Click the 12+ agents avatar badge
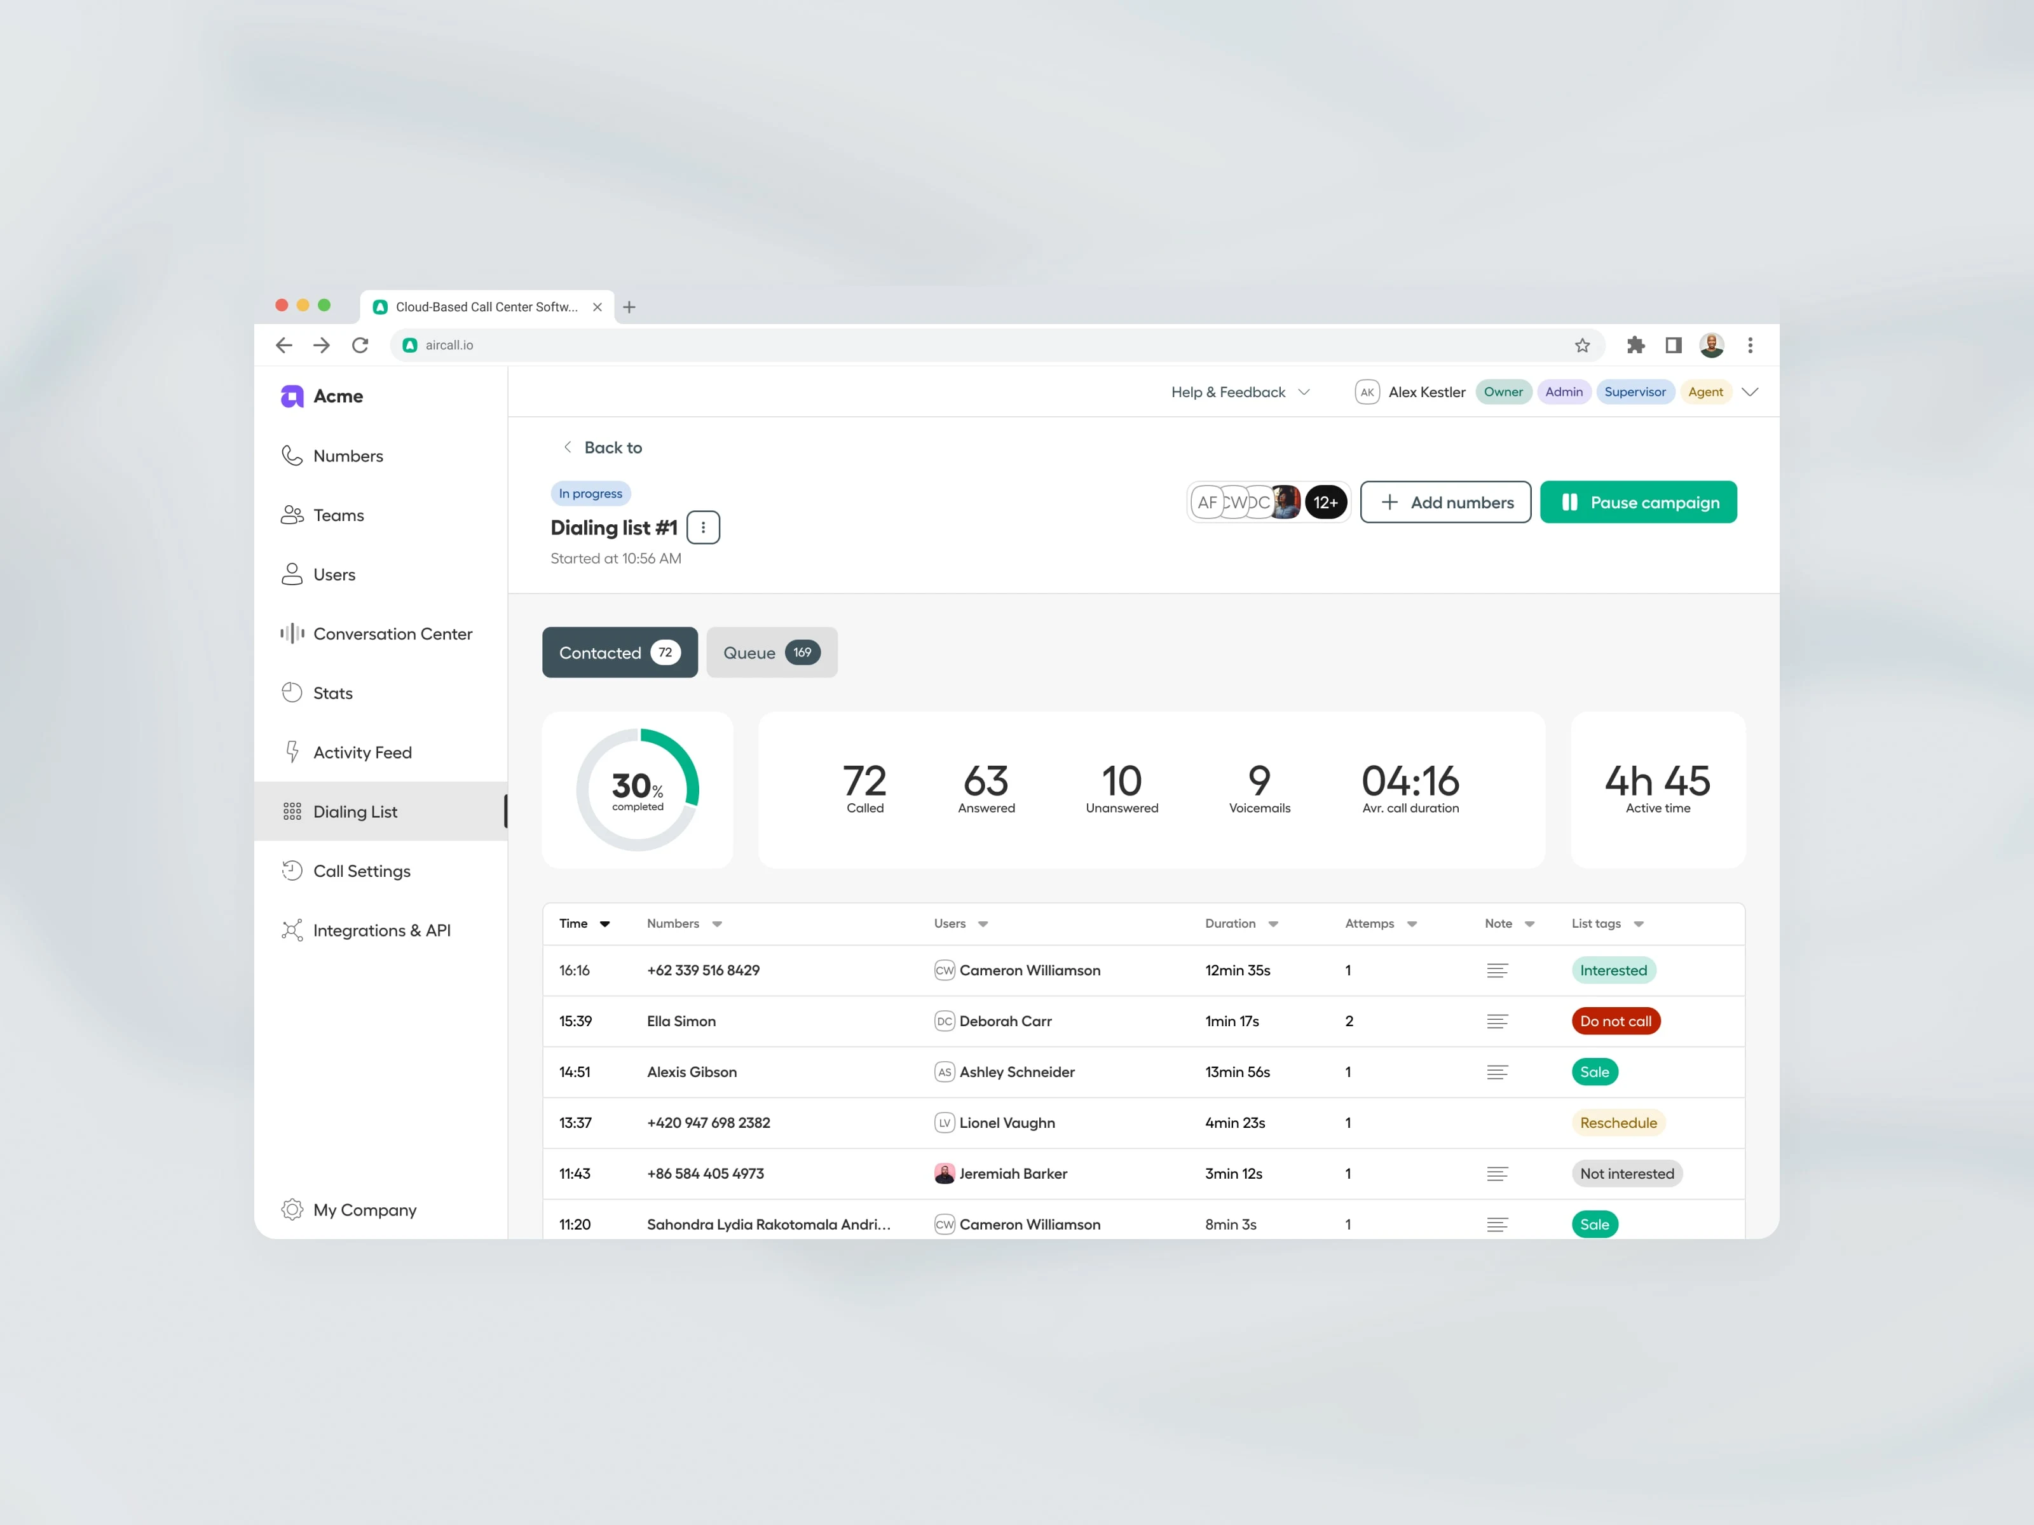Screen dimensions: 2034x1525 point(1325,502)
